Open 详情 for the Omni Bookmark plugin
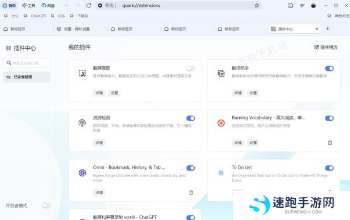 click(99, 193)
